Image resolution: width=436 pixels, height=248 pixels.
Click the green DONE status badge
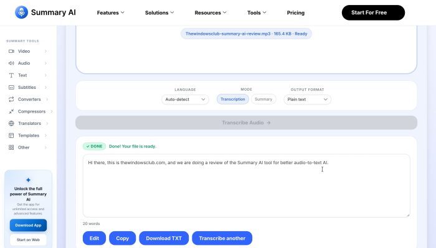coord(94,146)
